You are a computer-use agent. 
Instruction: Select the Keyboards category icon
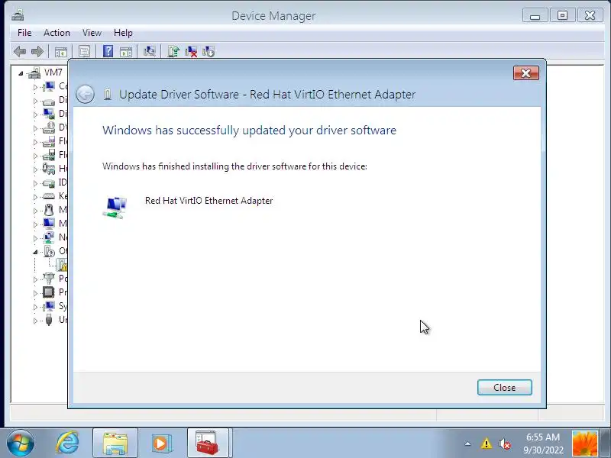[x=49, y=196]
